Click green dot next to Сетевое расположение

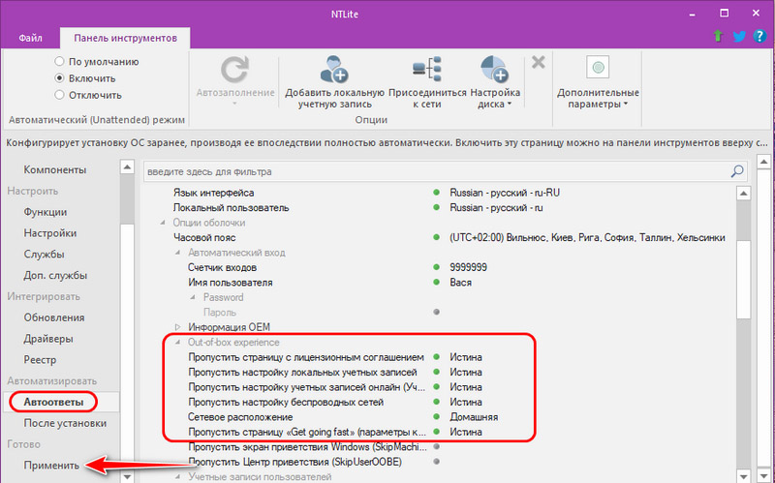[437, 417]
